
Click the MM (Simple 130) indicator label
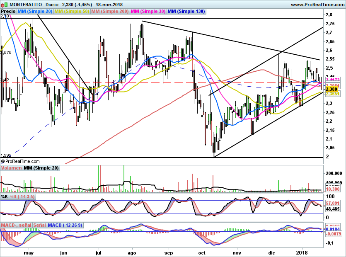(x=186, y=12)
